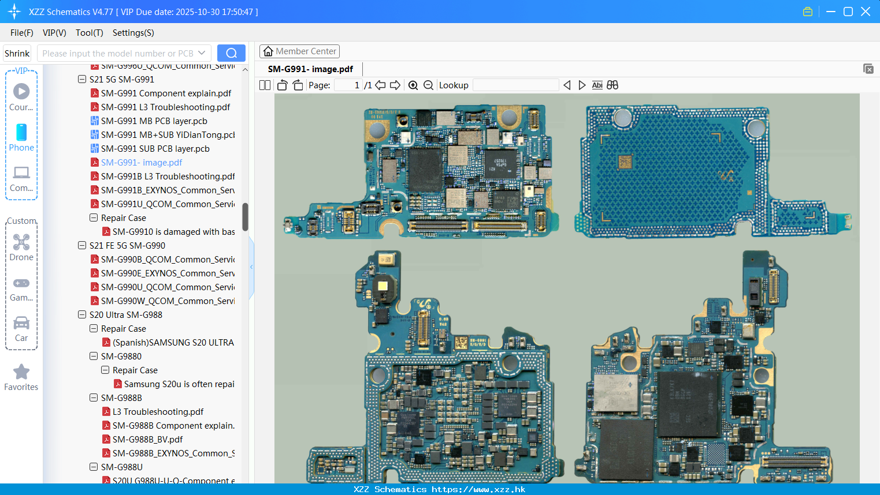Open the Tool(T) menu
The width and height of the screenshot is (880, 495).
(90, 33)
